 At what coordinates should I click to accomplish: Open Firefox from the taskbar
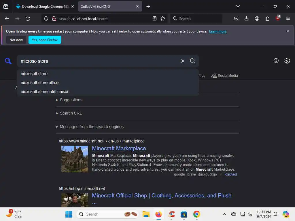159,214
